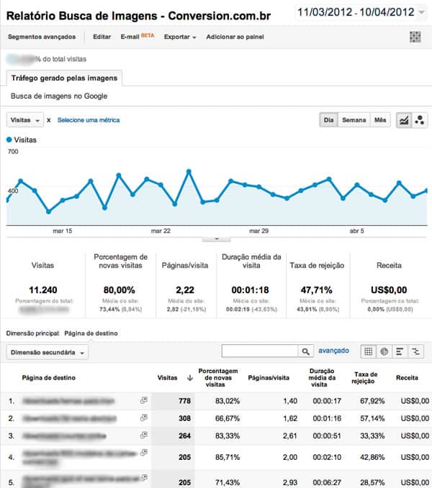432x488 pixels.
Task: Switch to motion chart view
Action: tap(420, 120)
